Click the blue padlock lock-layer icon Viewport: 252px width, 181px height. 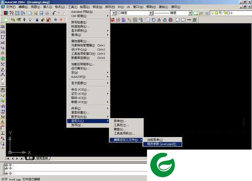tap(37, 20)
